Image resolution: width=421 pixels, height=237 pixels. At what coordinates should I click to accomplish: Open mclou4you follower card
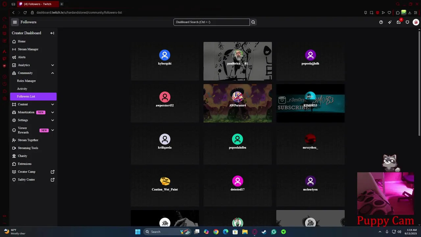[310, 187]
